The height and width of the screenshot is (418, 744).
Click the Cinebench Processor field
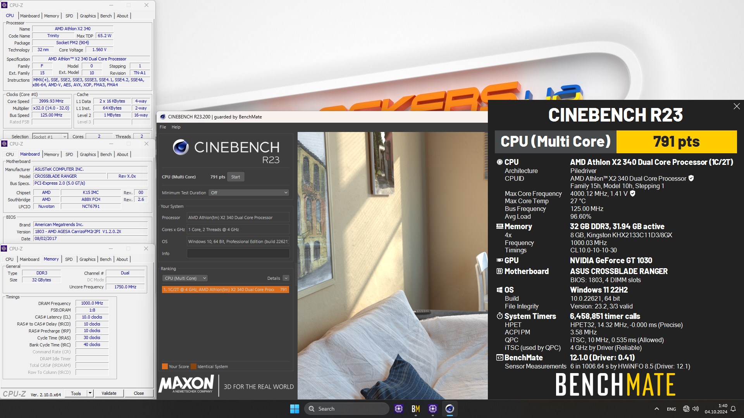[x=238, y=218]
